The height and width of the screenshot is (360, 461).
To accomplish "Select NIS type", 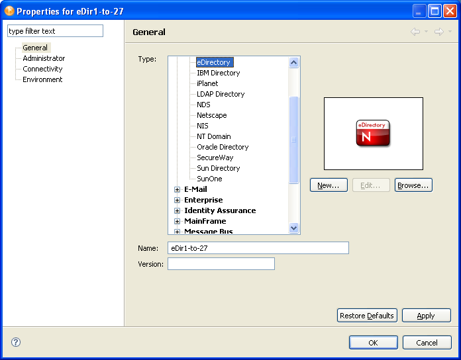I will tap(203, 126).
